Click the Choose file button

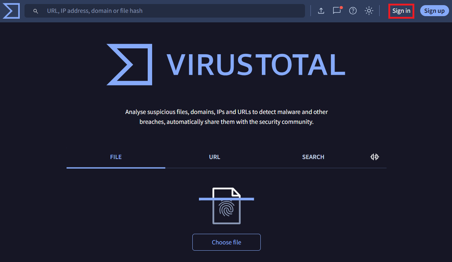point(226,242)
